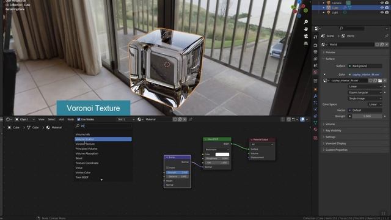Image resolution: width=391 pixels, height=220 pixels.
Task: Open the Node menu in node editor
Action: coord(71,120)
